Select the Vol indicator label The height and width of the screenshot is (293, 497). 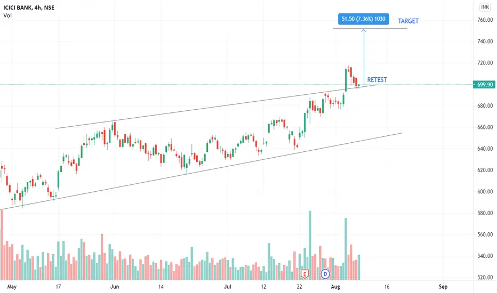(x=7, y=15)
